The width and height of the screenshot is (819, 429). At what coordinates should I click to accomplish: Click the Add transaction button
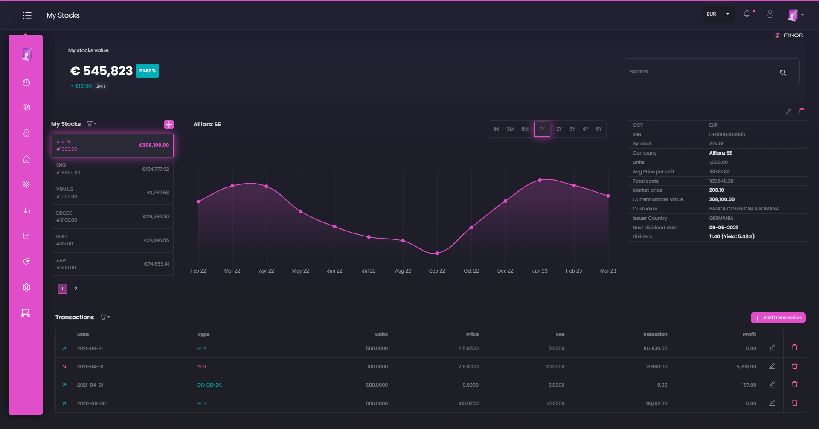778,318
